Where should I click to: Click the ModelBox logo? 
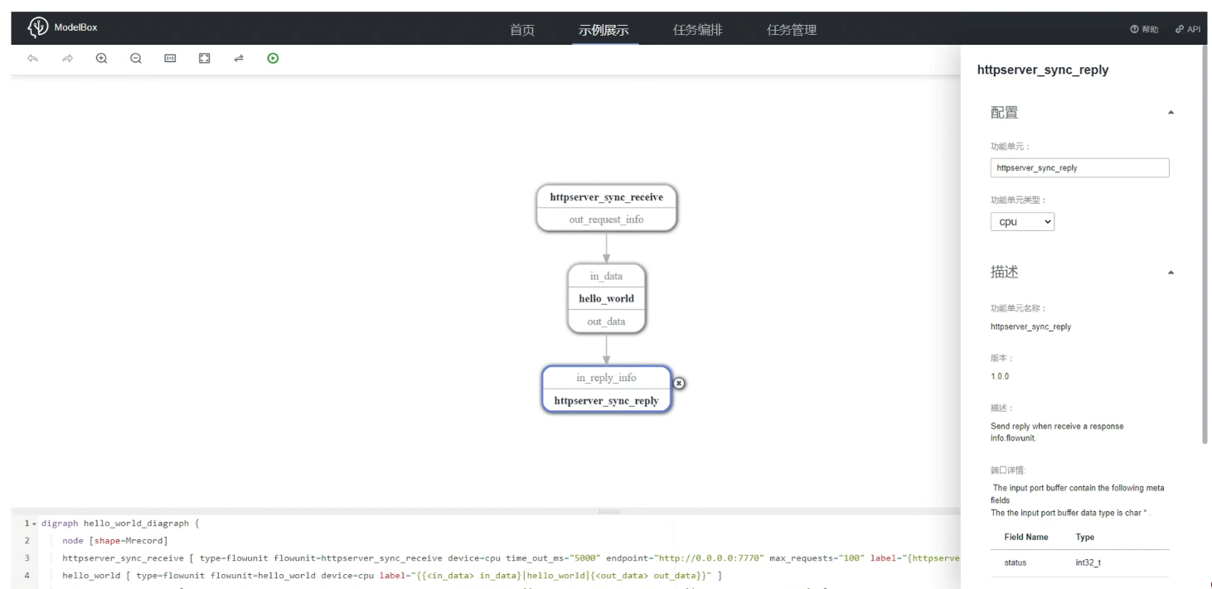62,28
